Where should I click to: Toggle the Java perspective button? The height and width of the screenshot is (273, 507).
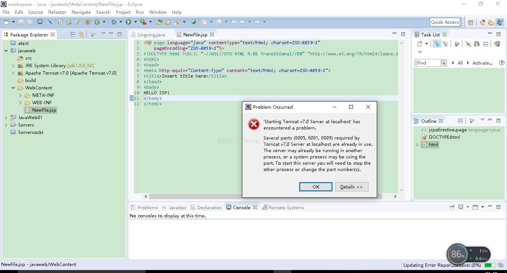(500, 22)
